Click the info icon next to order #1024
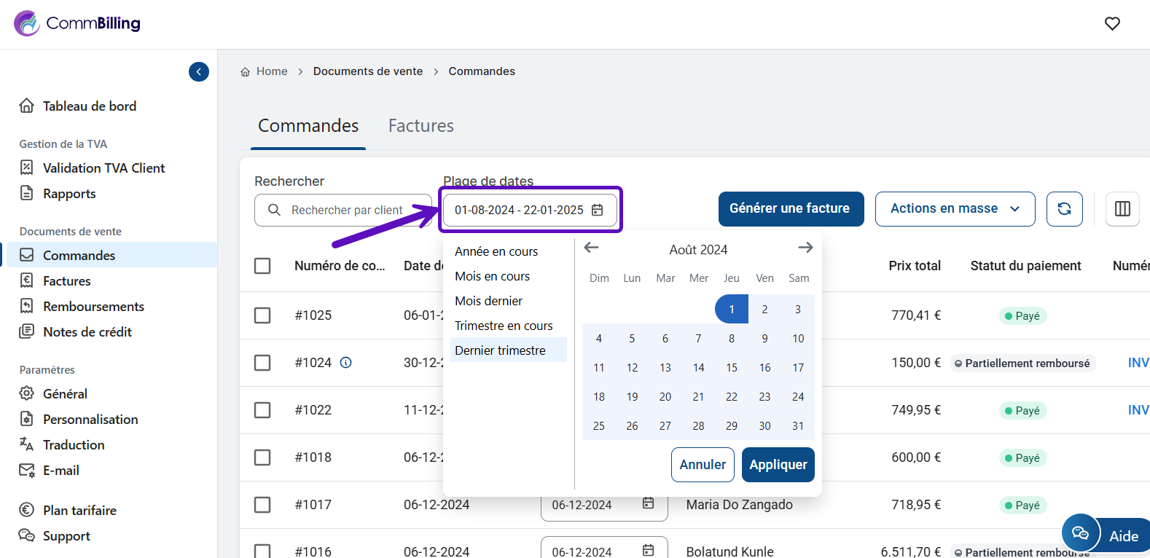This screenshot has height=558, width=1150. (x=346, y=363)
